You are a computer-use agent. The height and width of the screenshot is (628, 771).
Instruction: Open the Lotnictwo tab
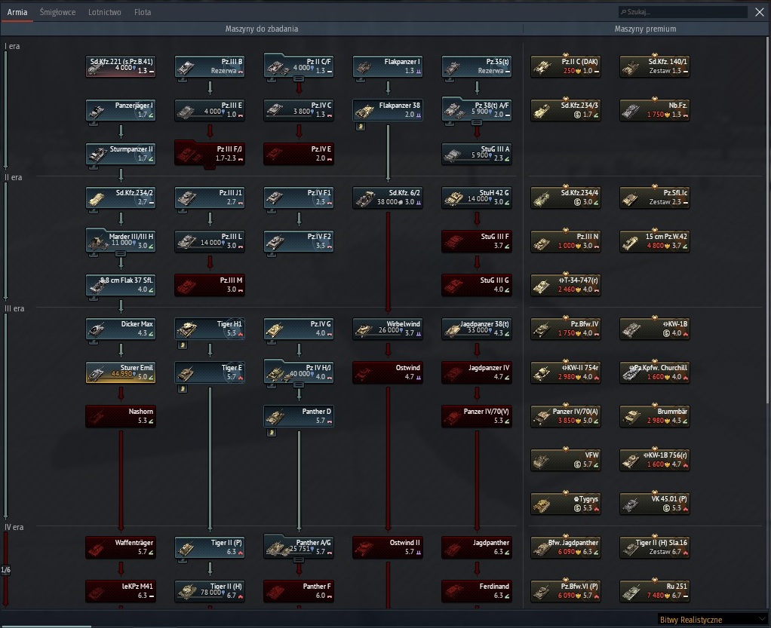pyautogui.click(x=105, y=12)
